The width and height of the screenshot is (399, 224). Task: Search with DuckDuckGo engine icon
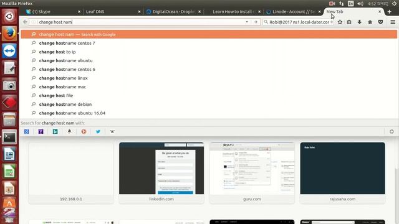(x=84, y=131)
